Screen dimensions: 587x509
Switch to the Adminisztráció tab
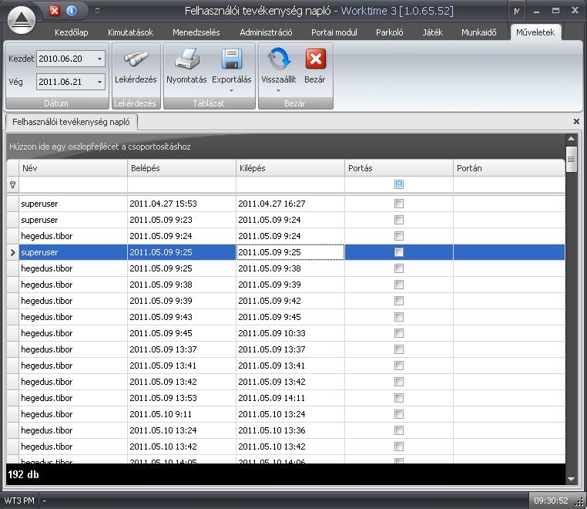266,32
